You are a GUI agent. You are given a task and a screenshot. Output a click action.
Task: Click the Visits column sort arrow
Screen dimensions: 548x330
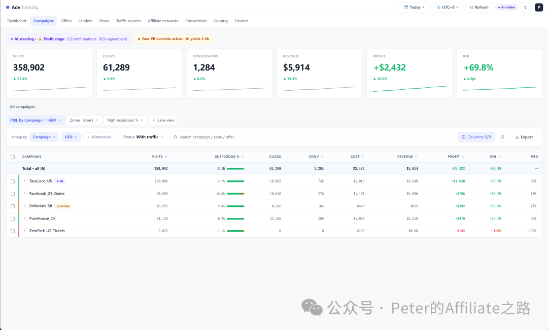tap(166, 157)
